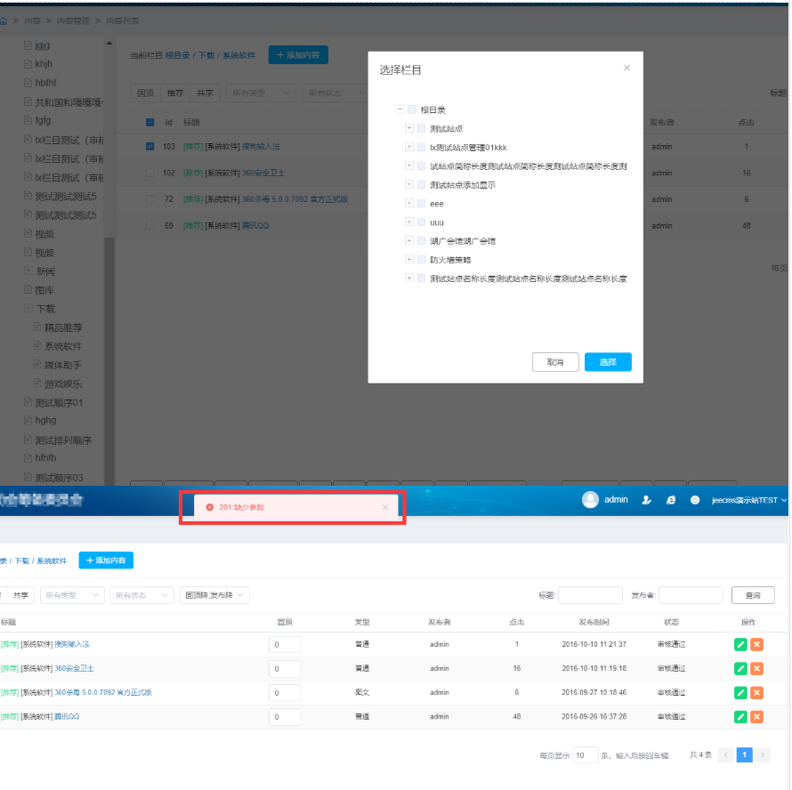Go to the previous page with the left arrow
Image resolution: width=792 pixels, height=790 pixels.
tap(726, 754)
